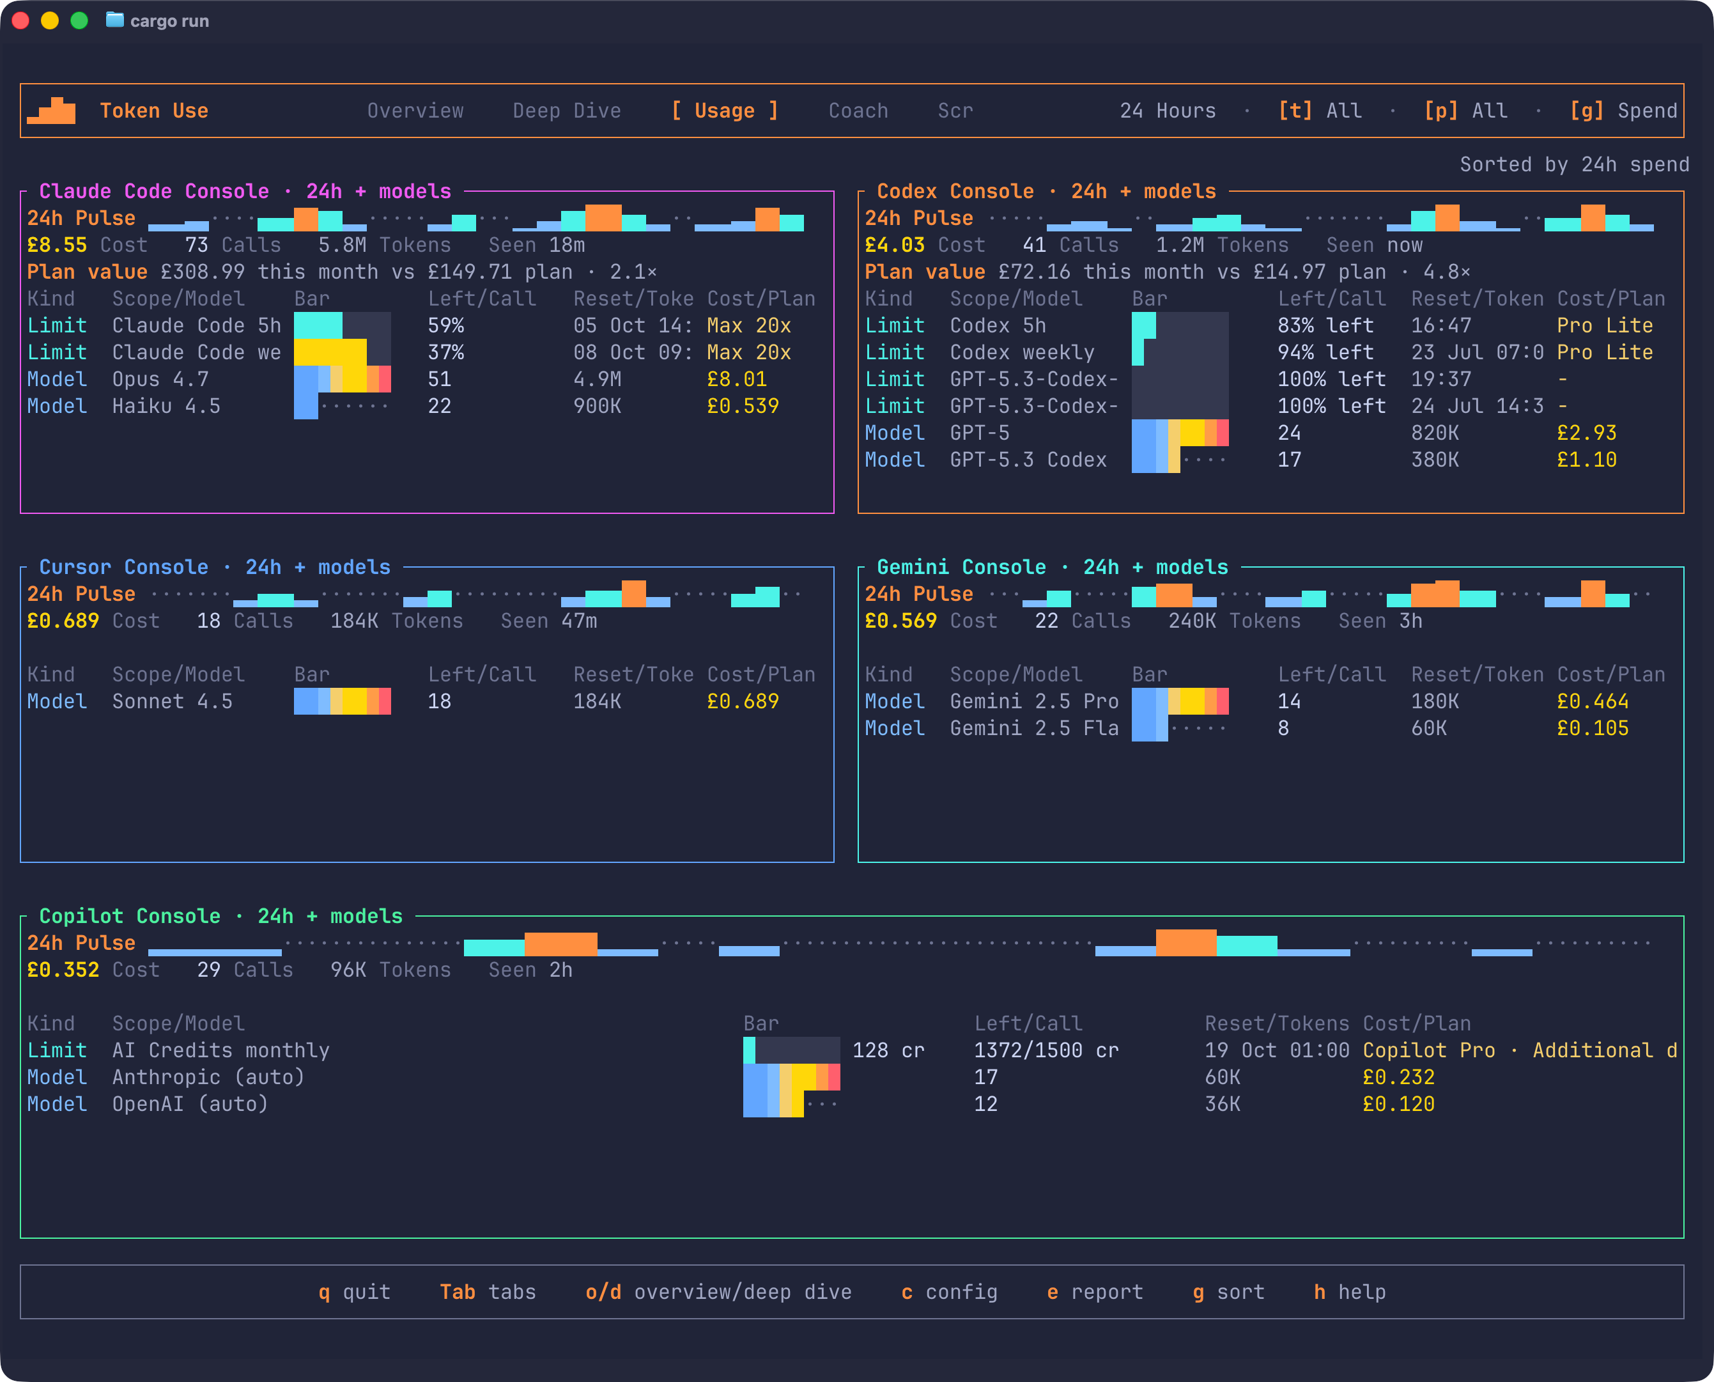The image size is (1714, 1382).
Task: Select the Gemini 2.5 Fla model row
Action: pos(1270,729)
